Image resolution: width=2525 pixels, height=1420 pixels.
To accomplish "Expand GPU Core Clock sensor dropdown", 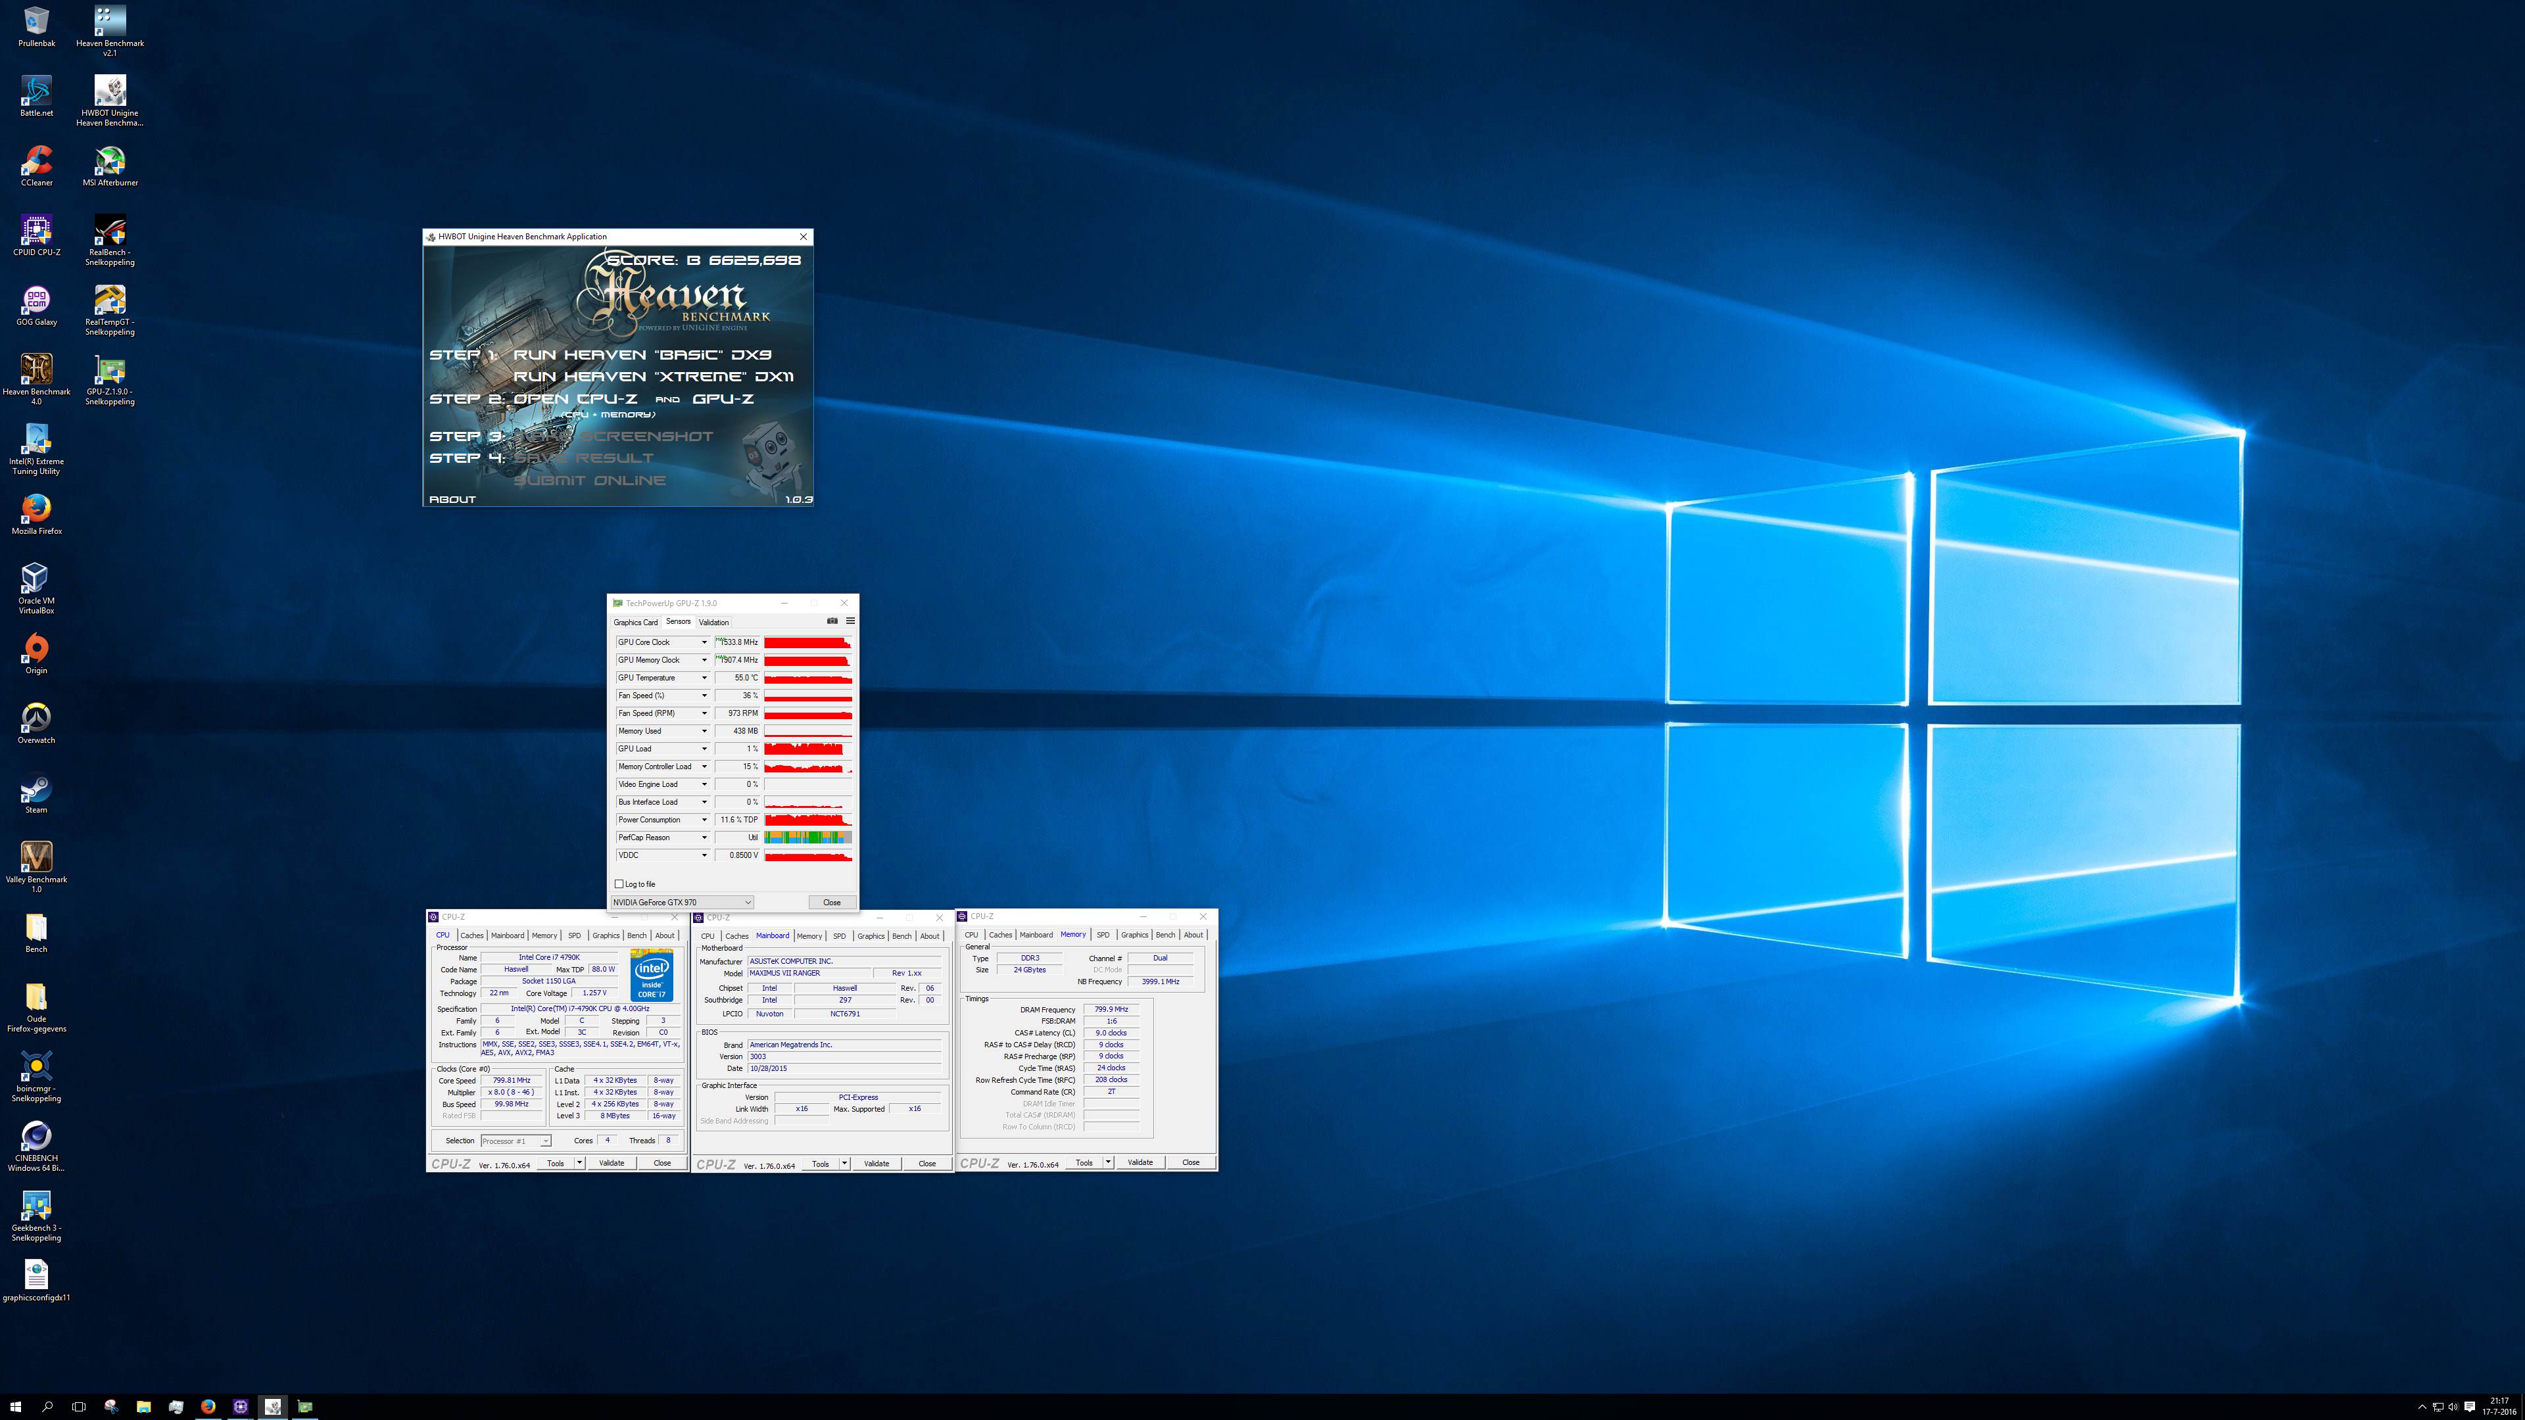I will click(x=704, y=642).
